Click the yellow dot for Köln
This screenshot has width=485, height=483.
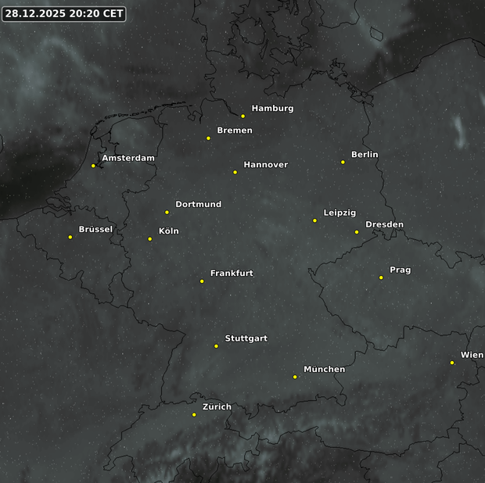(150, 239)
